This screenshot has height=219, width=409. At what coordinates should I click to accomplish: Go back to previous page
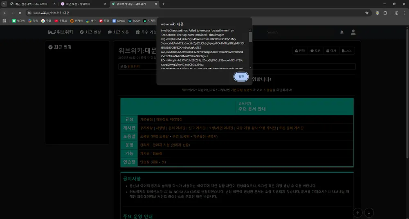(4, 13)
